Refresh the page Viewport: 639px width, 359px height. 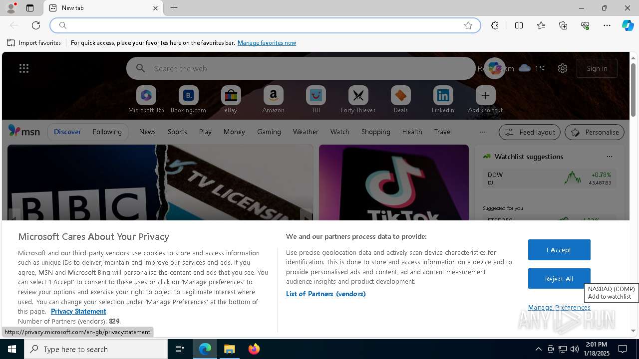coord(36,25)
